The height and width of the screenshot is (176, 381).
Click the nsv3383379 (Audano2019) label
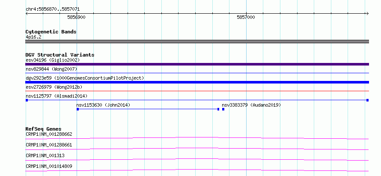[251, 105]
